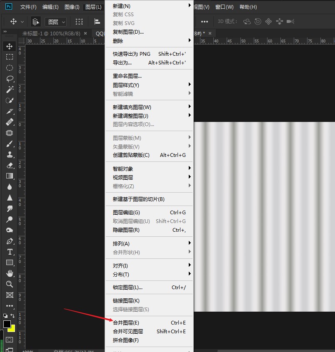Screen dimensions: 335x352
Task: Choose 快速导出为 PNG entry
Action: coord(149,54)
